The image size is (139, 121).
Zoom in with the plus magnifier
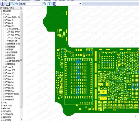[17, 4]
